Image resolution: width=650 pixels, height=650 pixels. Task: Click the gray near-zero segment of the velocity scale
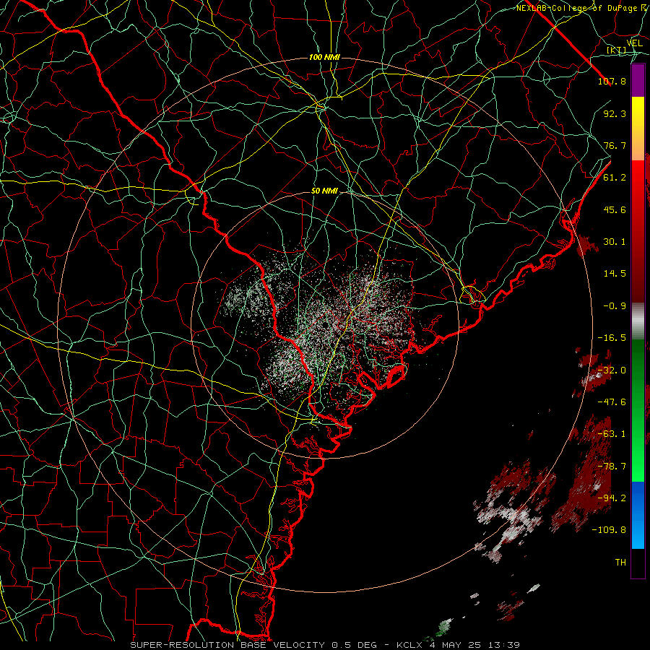pyautogui.click(x=638, y=321)
